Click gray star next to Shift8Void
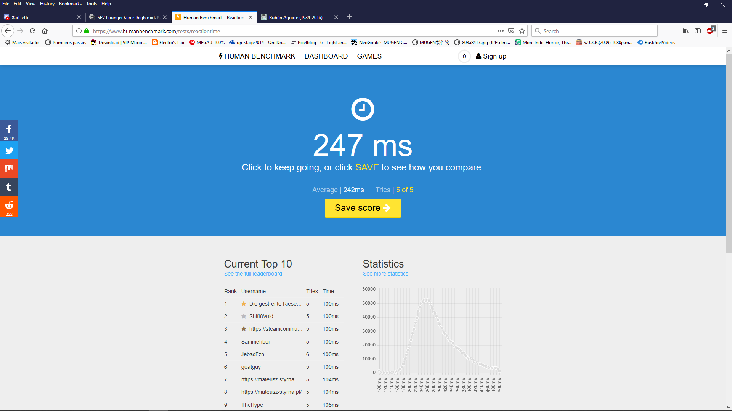The height and width of the screenshot is (411, 732). click(x=244, y=316)
